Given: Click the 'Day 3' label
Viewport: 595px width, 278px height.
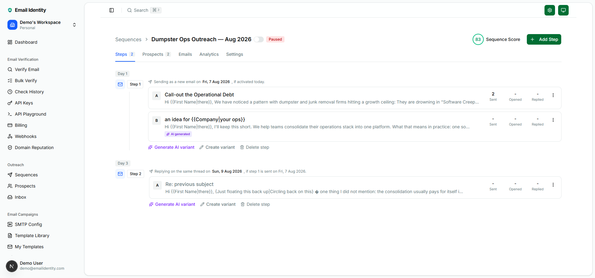Looking at the screenshot, I should pyautogui.click(x=123, y=163).
